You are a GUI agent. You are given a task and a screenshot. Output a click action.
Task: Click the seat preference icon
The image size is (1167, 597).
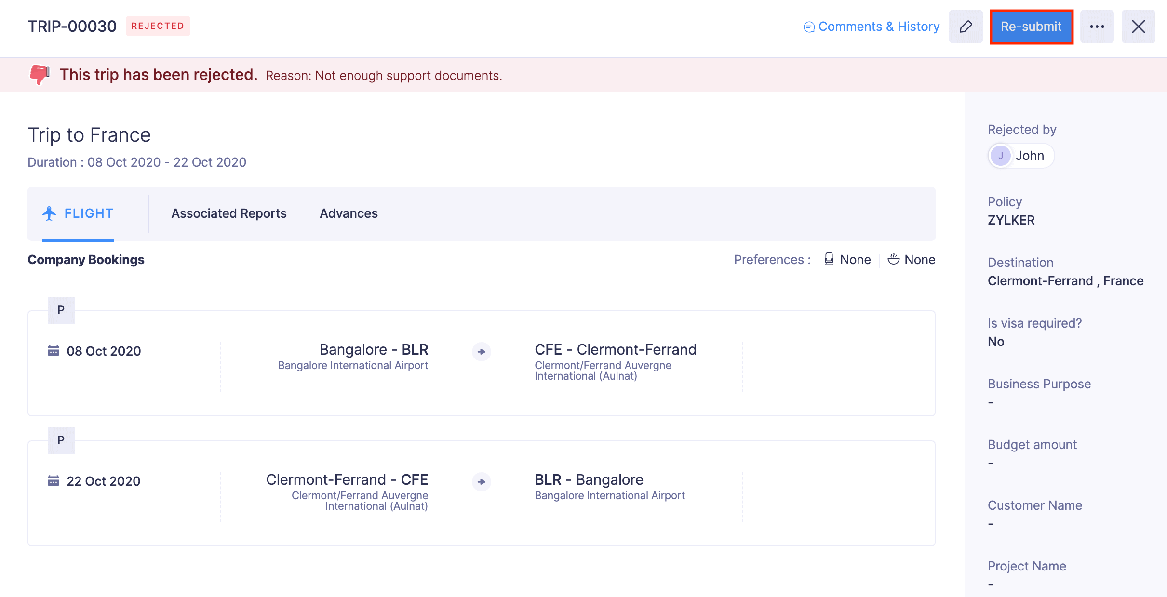click(829, 259)
